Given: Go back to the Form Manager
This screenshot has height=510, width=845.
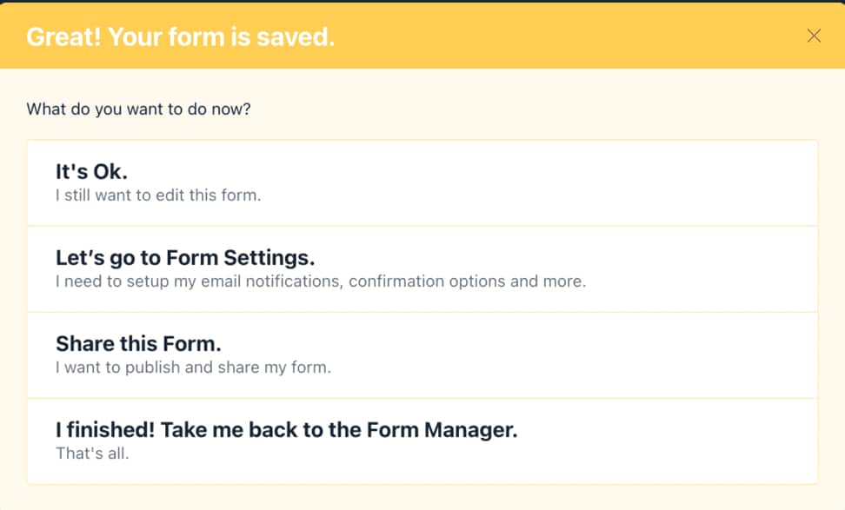Looking at the screenshot, I should 422,440.
